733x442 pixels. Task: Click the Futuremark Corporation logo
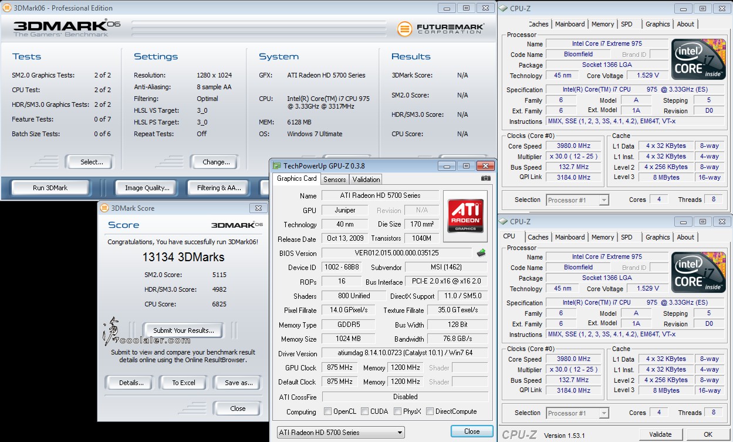pos(441,28)
